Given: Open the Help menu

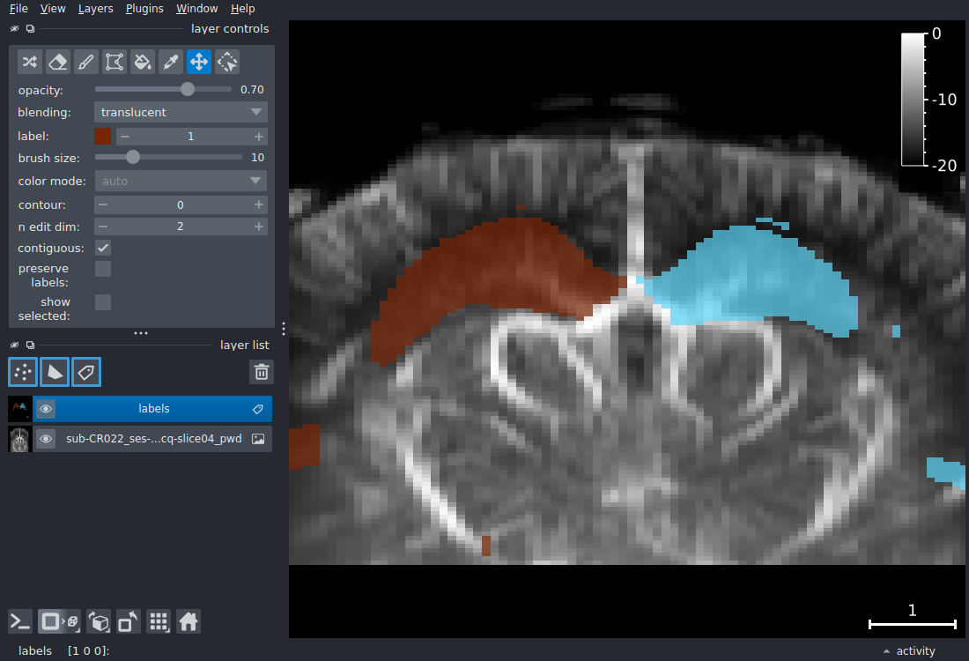Looking at the screenshot, I should click(x=243, y=9).
